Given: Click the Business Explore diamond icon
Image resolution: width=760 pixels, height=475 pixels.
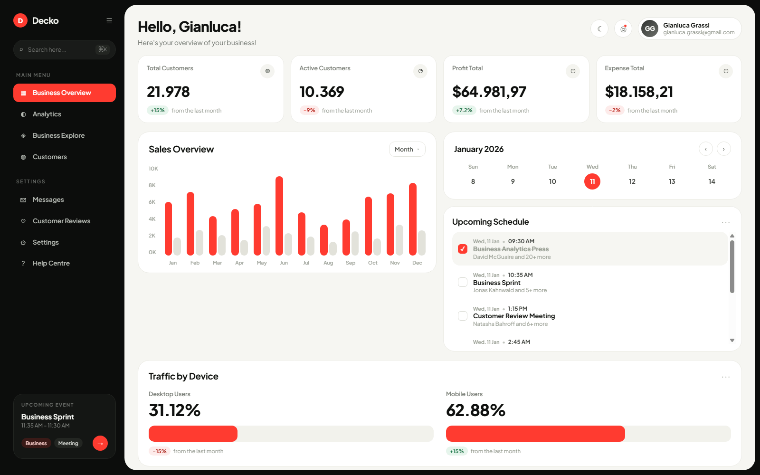Looking at the screenshot, I should [23, 136].
